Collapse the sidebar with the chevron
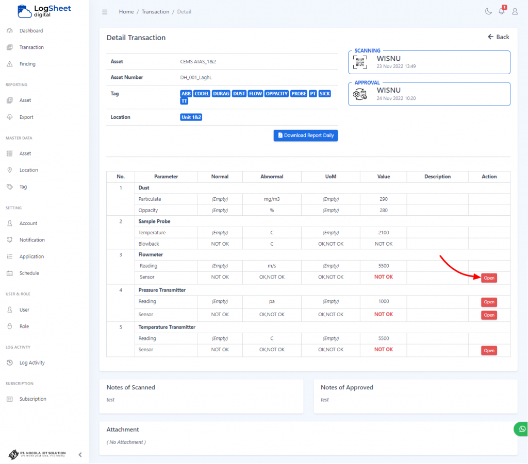The width and height of the screenshot is (528, 464). click(80, 455)
